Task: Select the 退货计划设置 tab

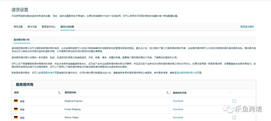Action: [67, 27]
